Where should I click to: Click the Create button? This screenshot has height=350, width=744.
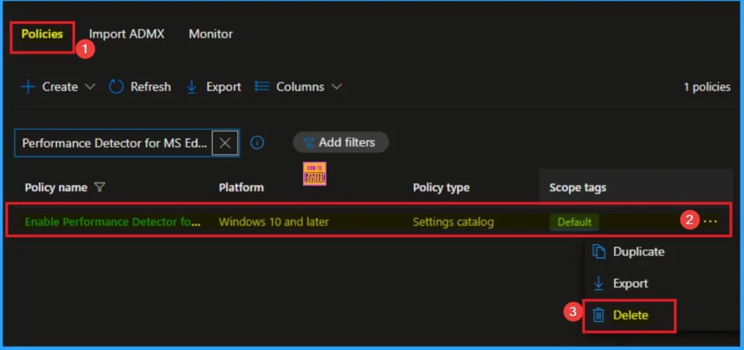(58, 87)
